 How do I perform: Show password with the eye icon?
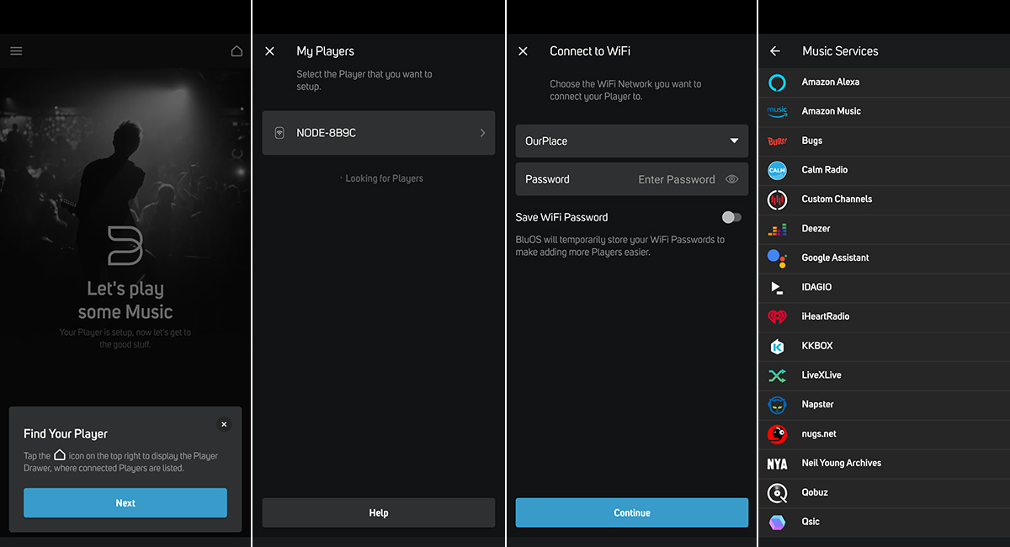(731, 179)
